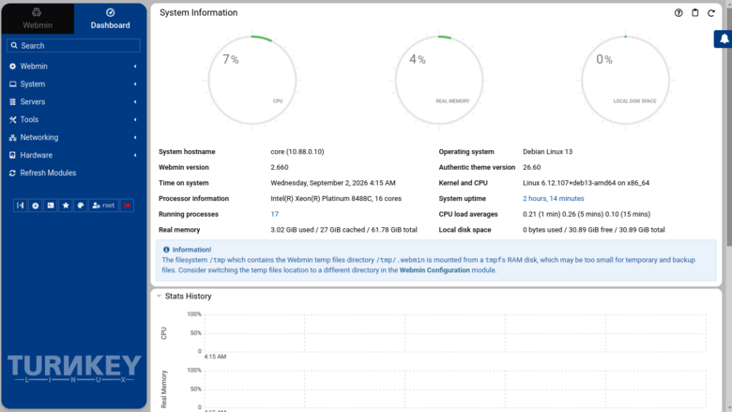This screenshot has width=732, height=412.
Task: Collapse the sidebar navigation menu button
Action: pyautogui.click(x=20, y=206)
